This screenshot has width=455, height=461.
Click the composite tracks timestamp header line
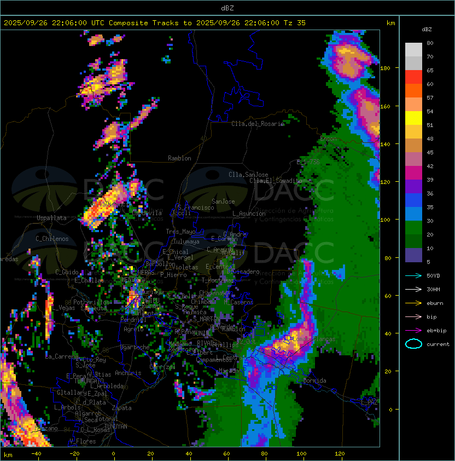click(x=155, y=23)
